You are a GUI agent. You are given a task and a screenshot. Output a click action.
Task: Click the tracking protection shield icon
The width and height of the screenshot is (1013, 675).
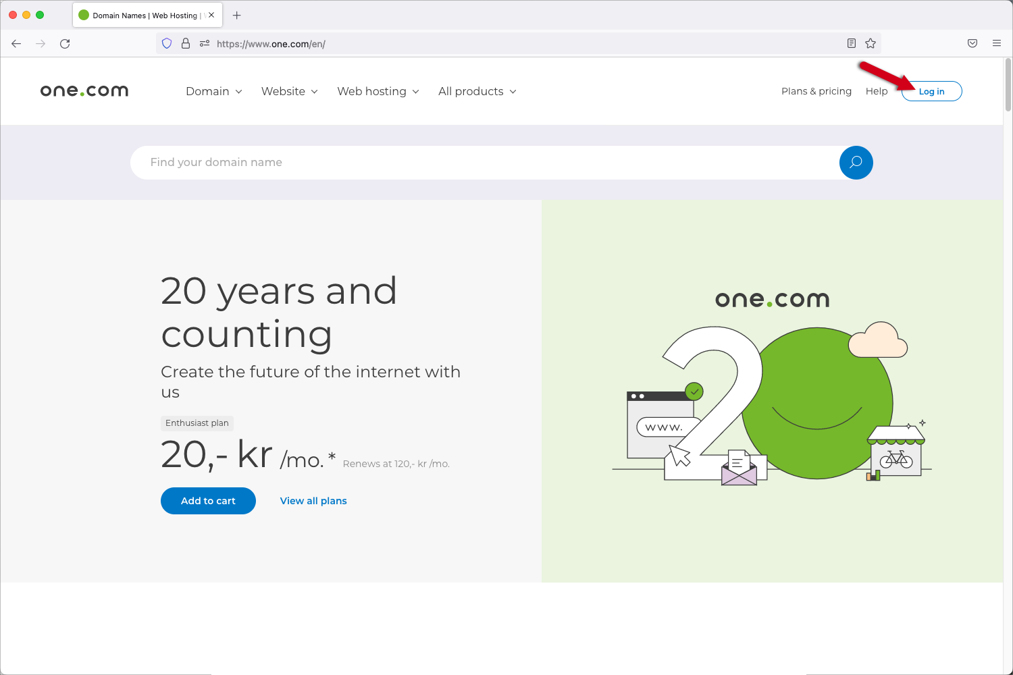point(167,44)
